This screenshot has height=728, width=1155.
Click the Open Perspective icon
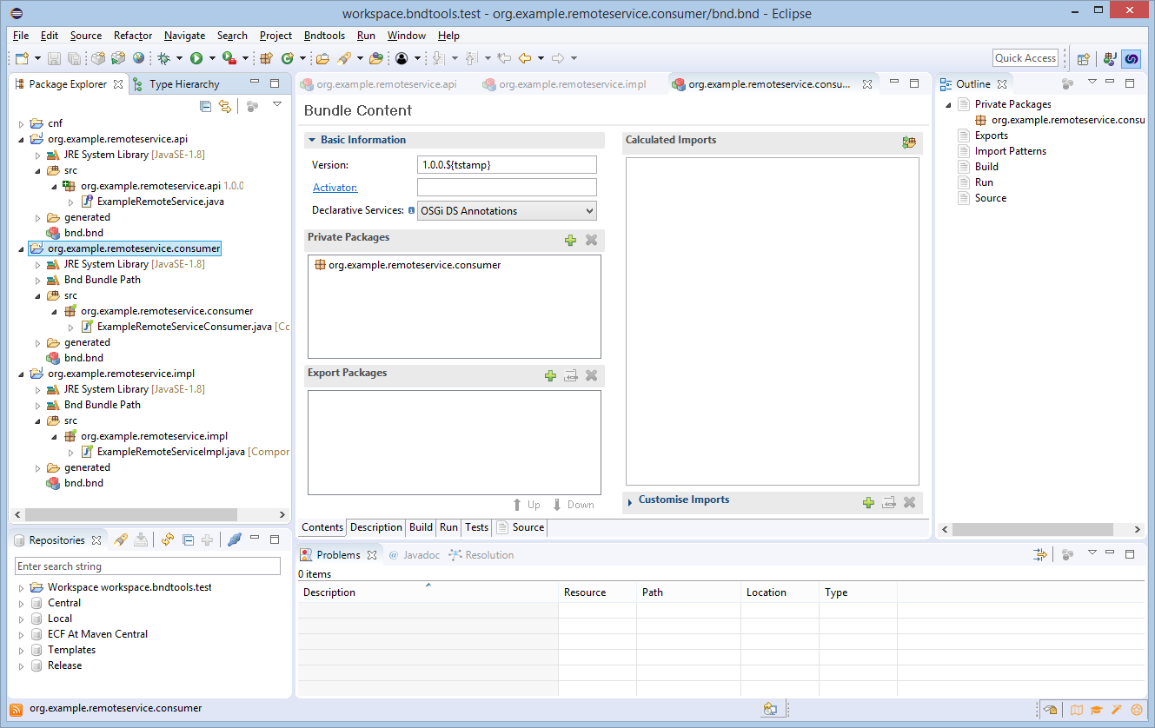(1084, 59)
